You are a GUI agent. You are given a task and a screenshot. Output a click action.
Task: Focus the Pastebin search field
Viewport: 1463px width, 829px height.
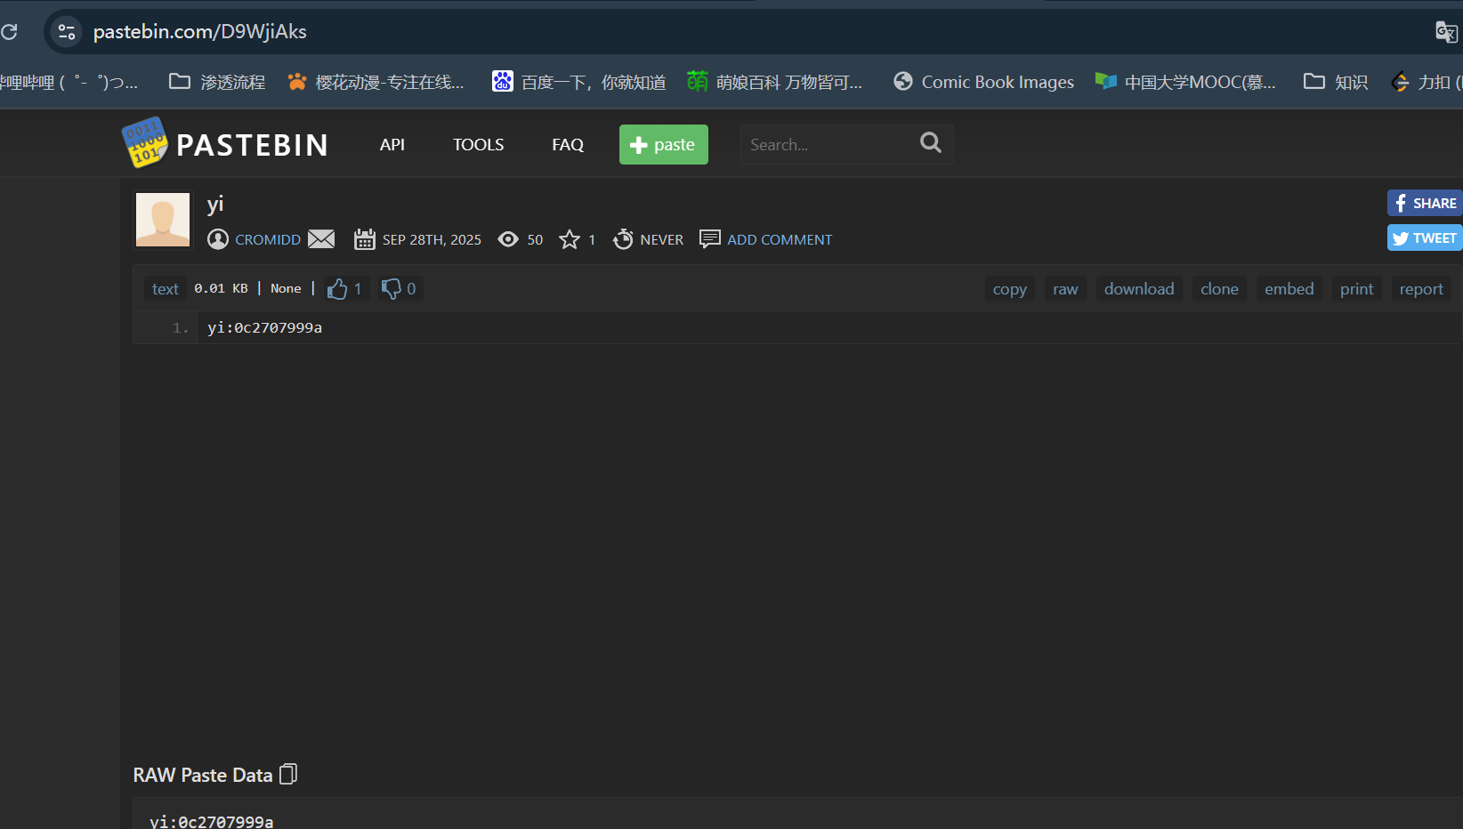828,144
